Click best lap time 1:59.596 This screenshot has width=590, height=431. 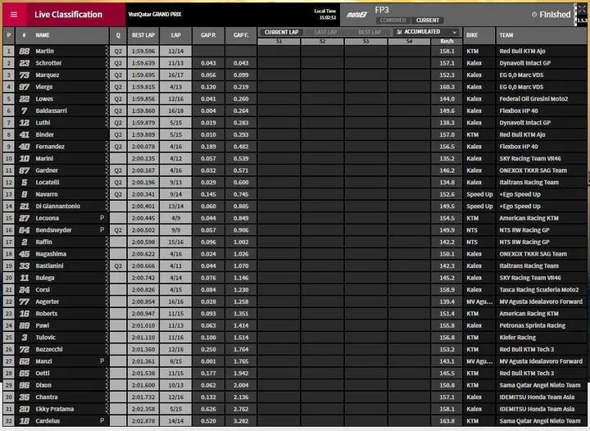143,51
